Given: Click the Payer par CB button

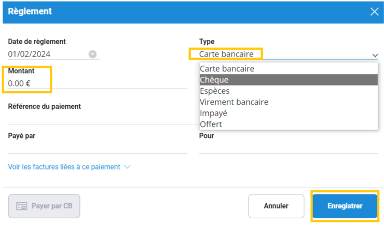Looking at the screenshot, I should pos(44,206).
